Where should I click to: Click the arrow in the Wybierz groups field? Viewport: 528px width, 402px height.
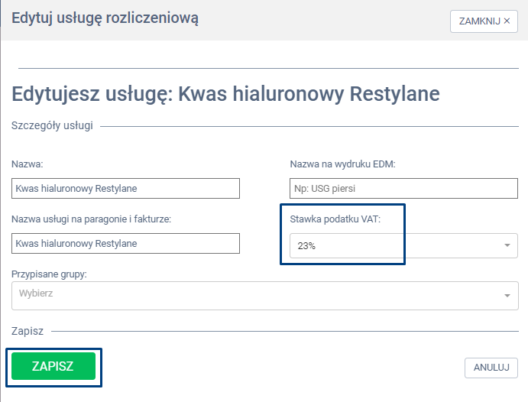pos(507,295)
